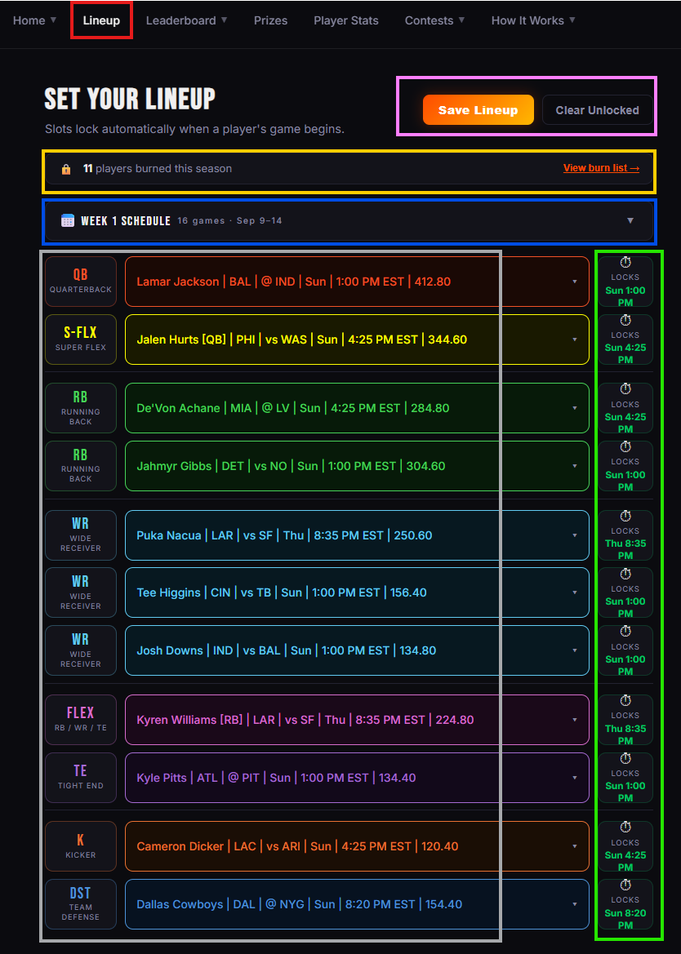Click the stopwatch icon in Cameron Dicker's row
Viewport: 681px width, 954px height.
(x=625, y=828)
